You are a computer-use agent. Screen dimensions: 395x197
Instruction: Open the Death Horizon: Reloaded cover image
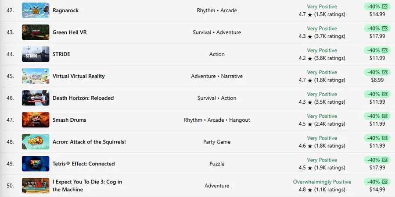(36, 98)
